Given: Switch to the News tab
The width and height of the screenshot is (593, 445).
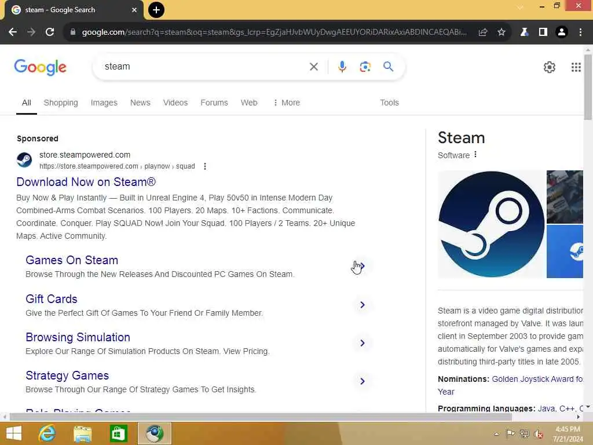Looking at the screenshot, I should (140, 103).
